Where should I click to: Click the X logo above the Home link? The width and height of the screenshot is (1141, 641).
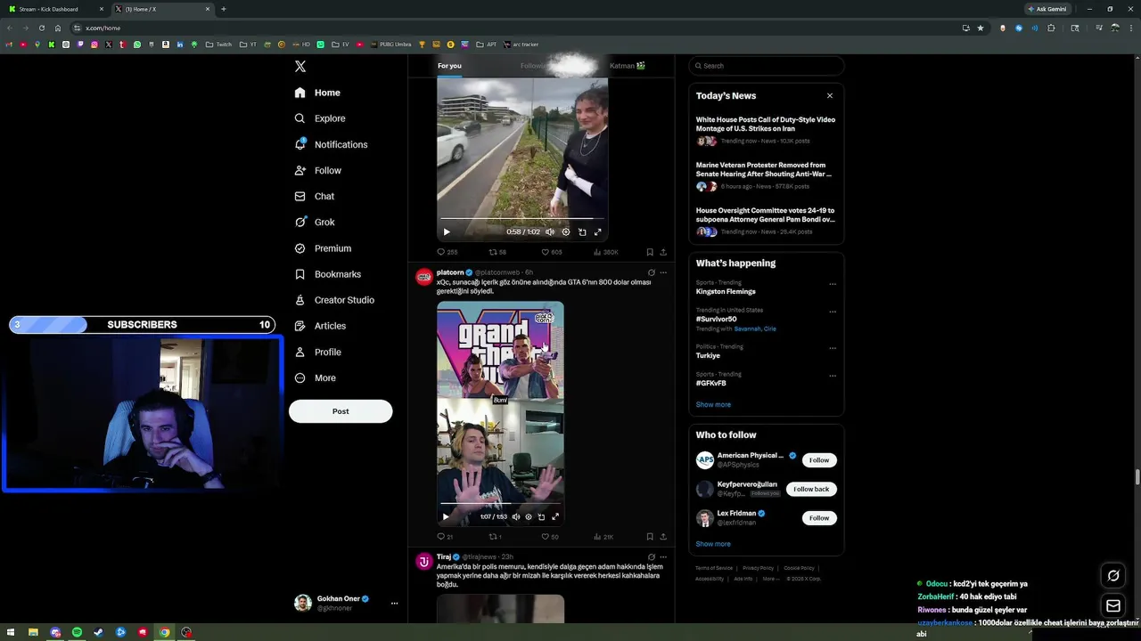[300, 67]
